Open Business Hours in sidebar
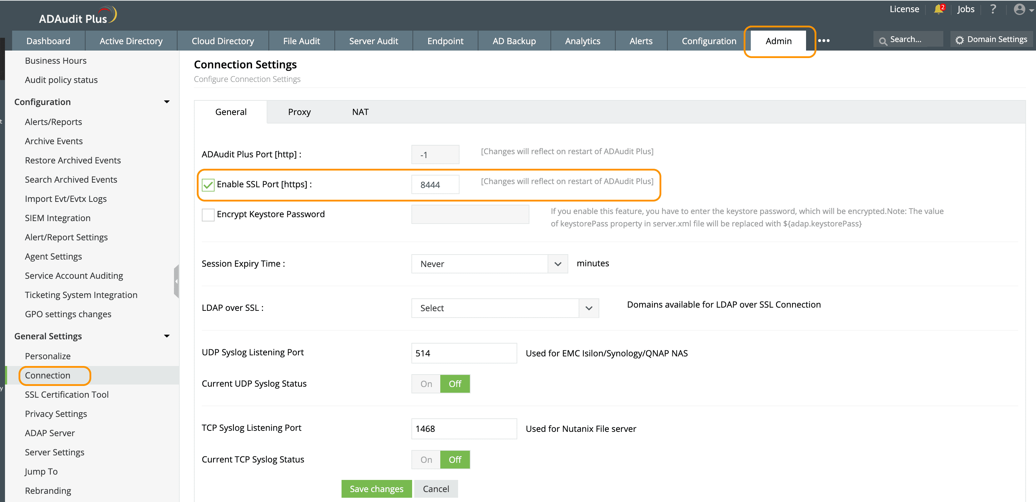Image resolution: width=1036 pixels, height=502 pixels. click(56, 61)
